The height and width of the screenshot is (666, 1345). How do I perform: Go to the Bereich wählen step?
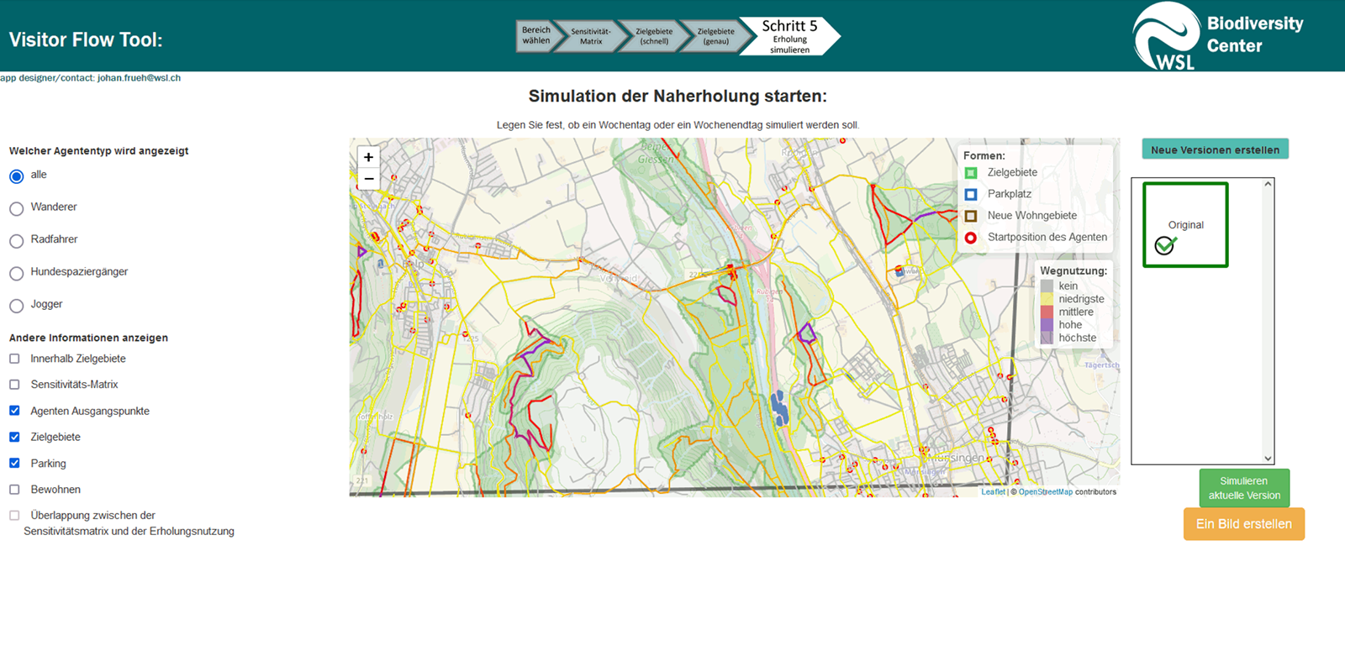[535, 36]
